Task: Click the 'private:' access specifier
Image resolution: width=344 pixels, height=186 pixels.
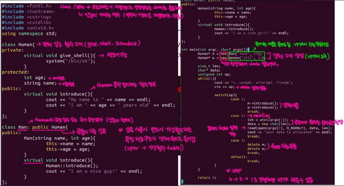Action: point(13,50)
